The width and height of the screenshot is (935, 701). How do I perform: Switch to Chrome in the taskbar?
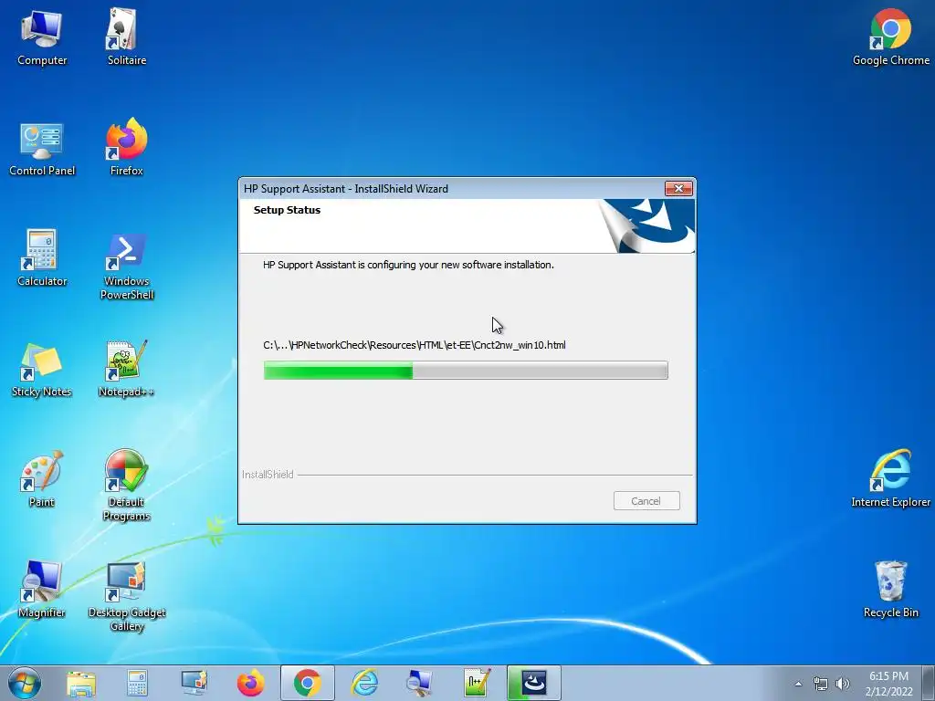(307, 683)
